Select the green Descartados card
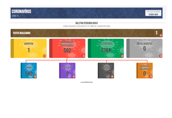Image resolution: width=172 pixels, height=118 pixels. coord(106,48)
